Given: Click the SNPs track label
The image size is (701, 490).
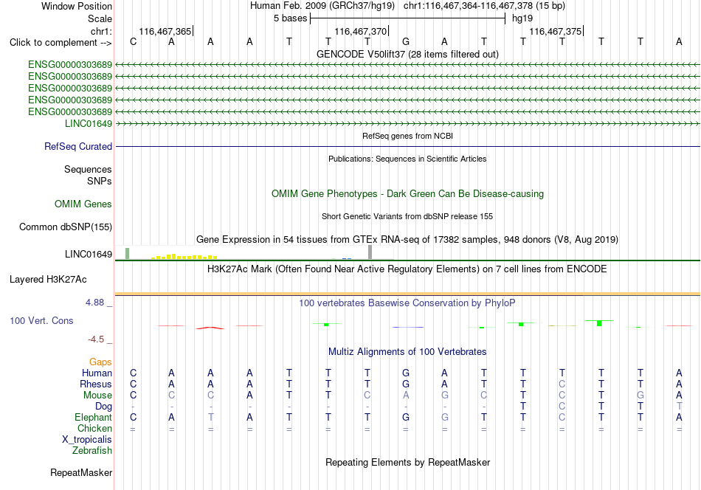Looking at the screenshot, I should click(100, 181).
